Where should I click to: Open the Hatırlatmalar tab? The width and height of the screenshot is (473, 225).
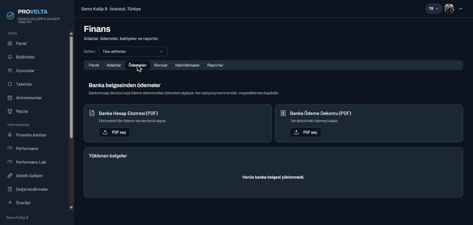tap(188, 65)
